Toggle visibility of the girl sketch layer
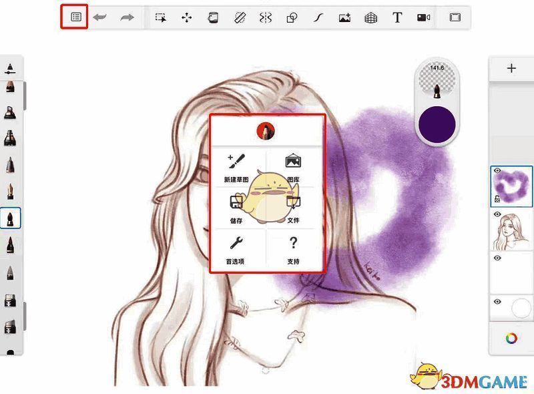The image size is (534, 394). point(497,214)
